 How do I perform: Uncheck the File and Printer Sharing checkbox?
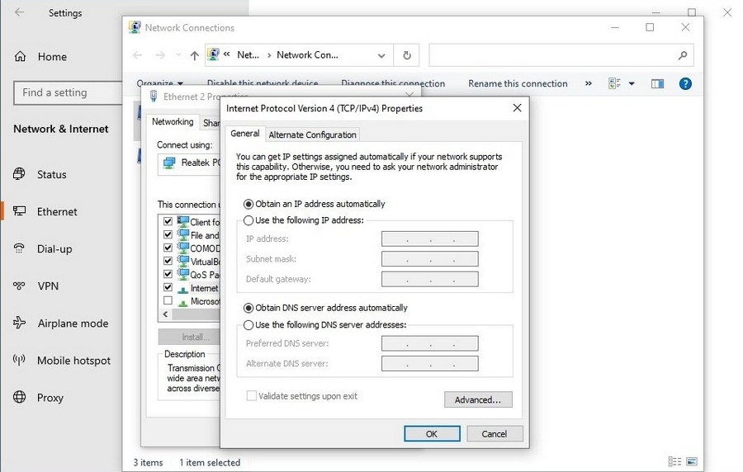tap(168, 234)
